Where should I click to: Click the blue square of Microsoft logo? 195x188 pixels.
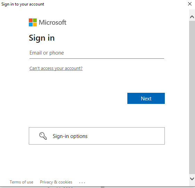31,24
